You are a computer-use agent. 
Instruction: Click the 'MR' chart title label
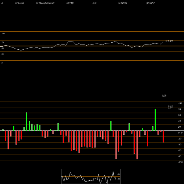click(x=164, y=96)
